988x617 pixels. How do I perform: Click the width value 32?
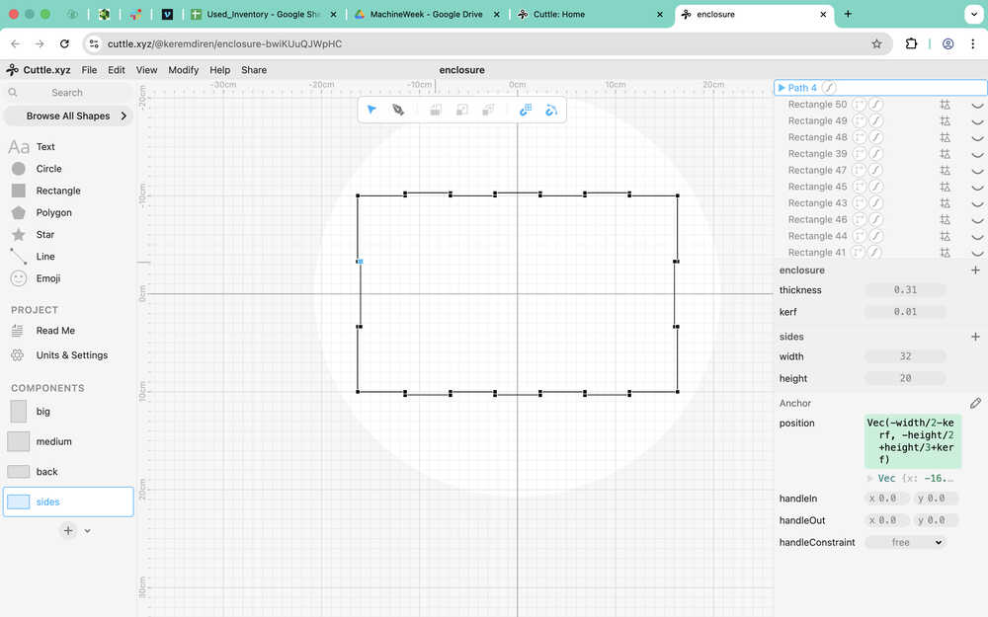pos(905,356)
